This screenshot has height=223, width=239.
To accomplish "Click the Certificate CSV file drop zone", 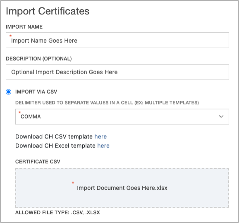I will (122, 188).
